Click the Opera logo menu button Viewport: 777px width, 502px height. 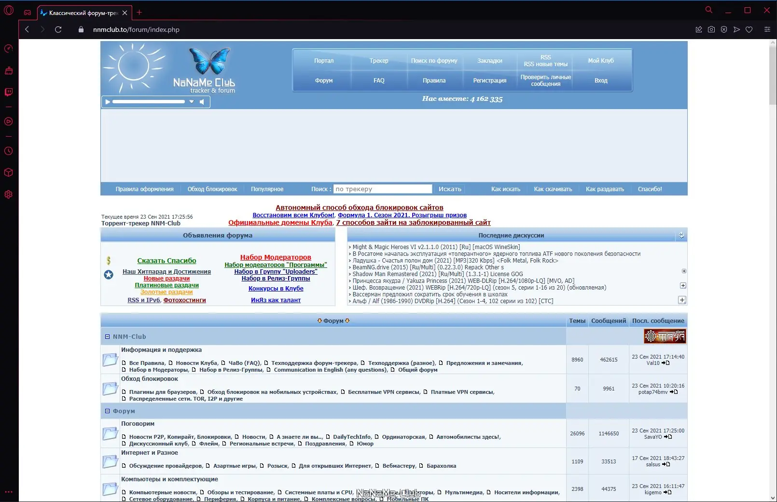coord(9,10)
